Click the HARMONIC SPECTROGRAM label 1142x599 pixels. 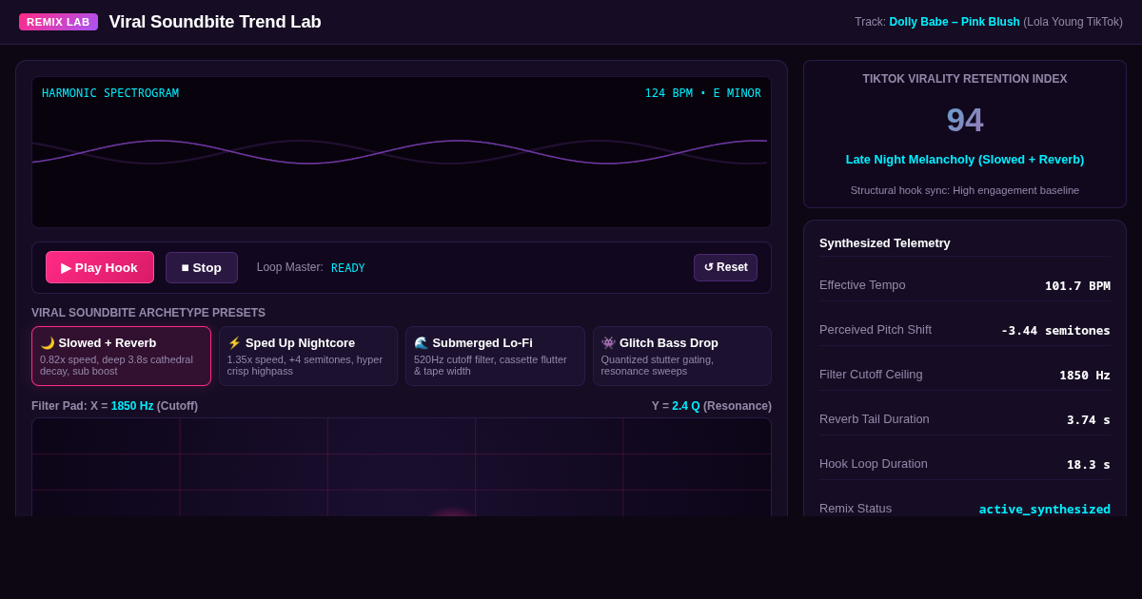[110, 93]
